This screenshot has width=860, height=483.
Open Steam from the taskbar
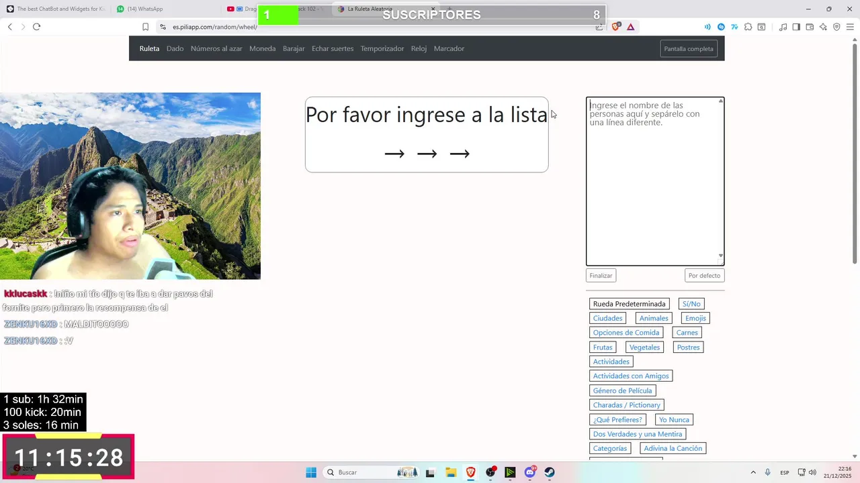pos(550,472)
